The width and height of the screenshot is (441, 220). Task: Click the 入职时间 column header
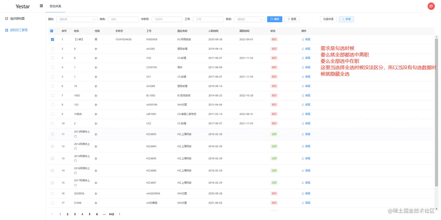(213, 31)
